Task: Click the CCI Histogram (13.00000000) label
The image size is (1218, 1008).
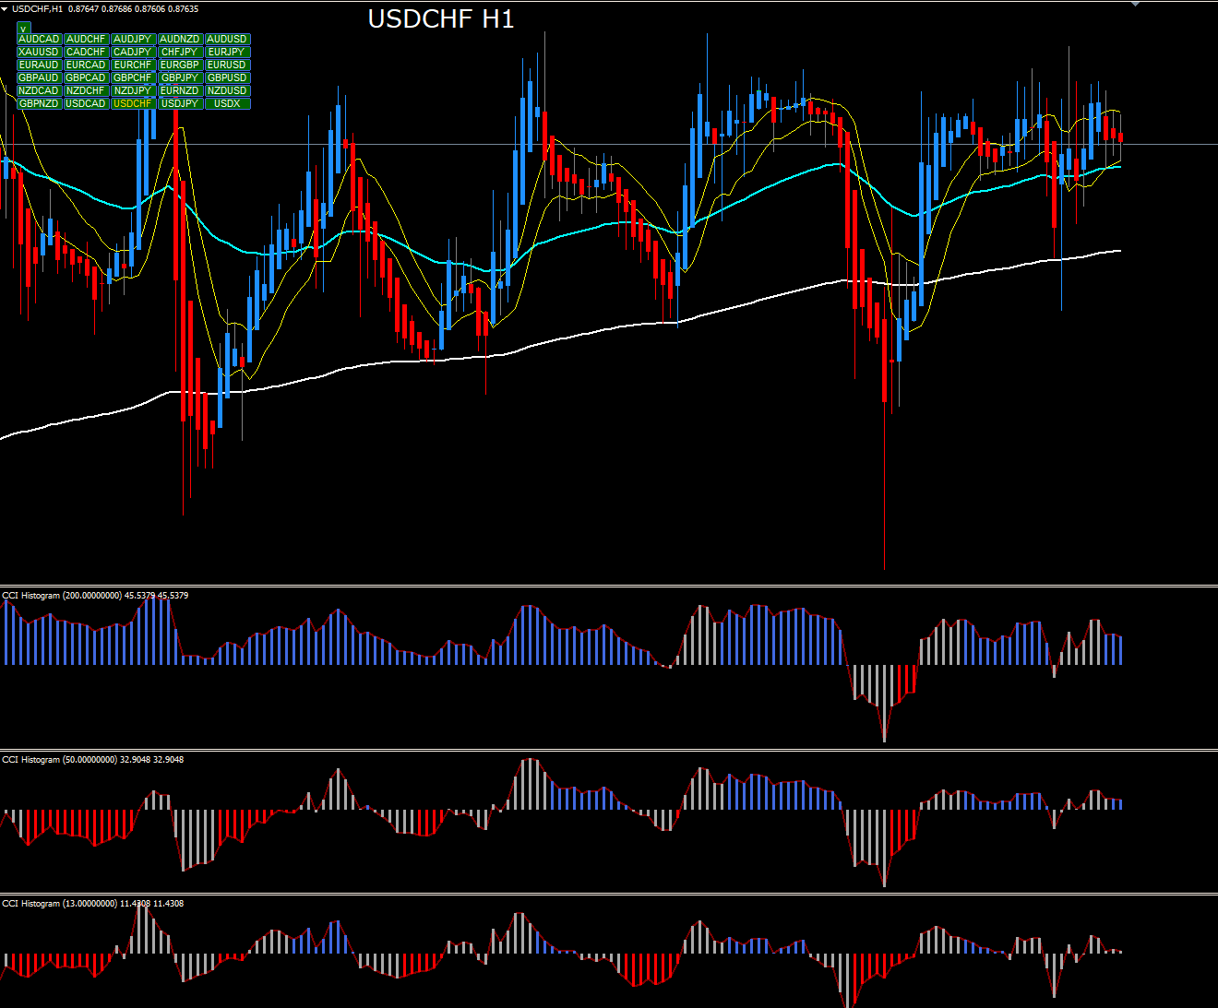Action: 92,904
